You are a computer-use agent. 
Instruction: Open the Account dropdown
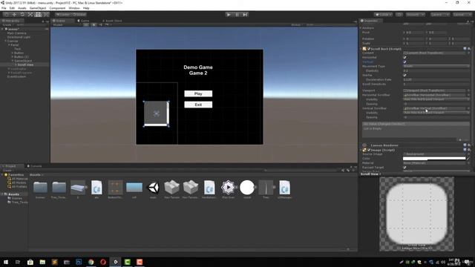click(x=416, y=14)
